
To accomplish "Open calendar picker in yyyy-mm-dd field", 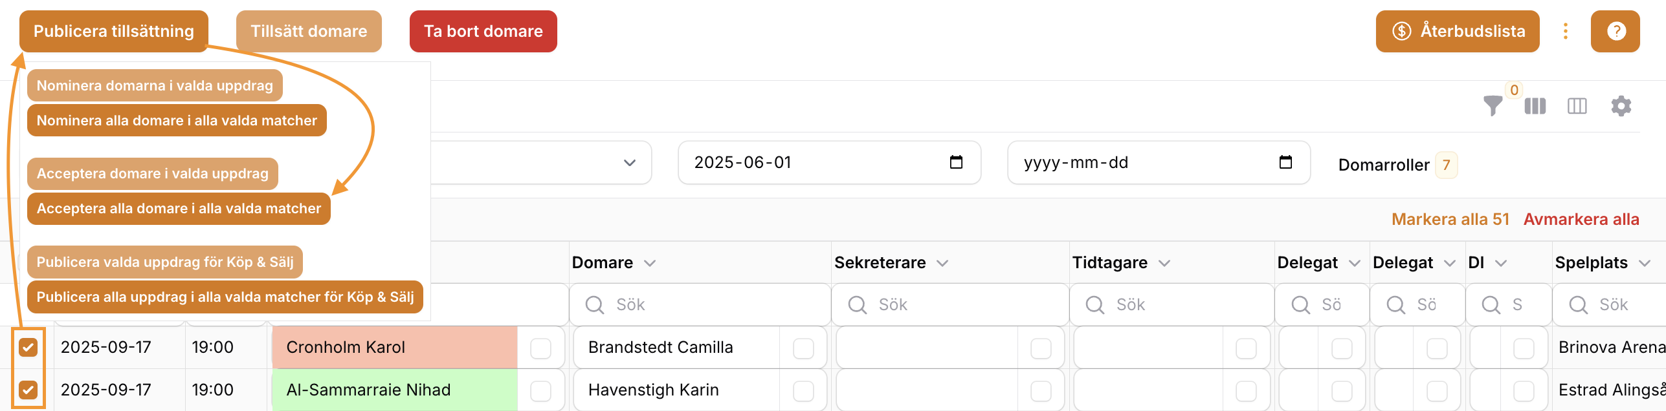I will 1285,162.
